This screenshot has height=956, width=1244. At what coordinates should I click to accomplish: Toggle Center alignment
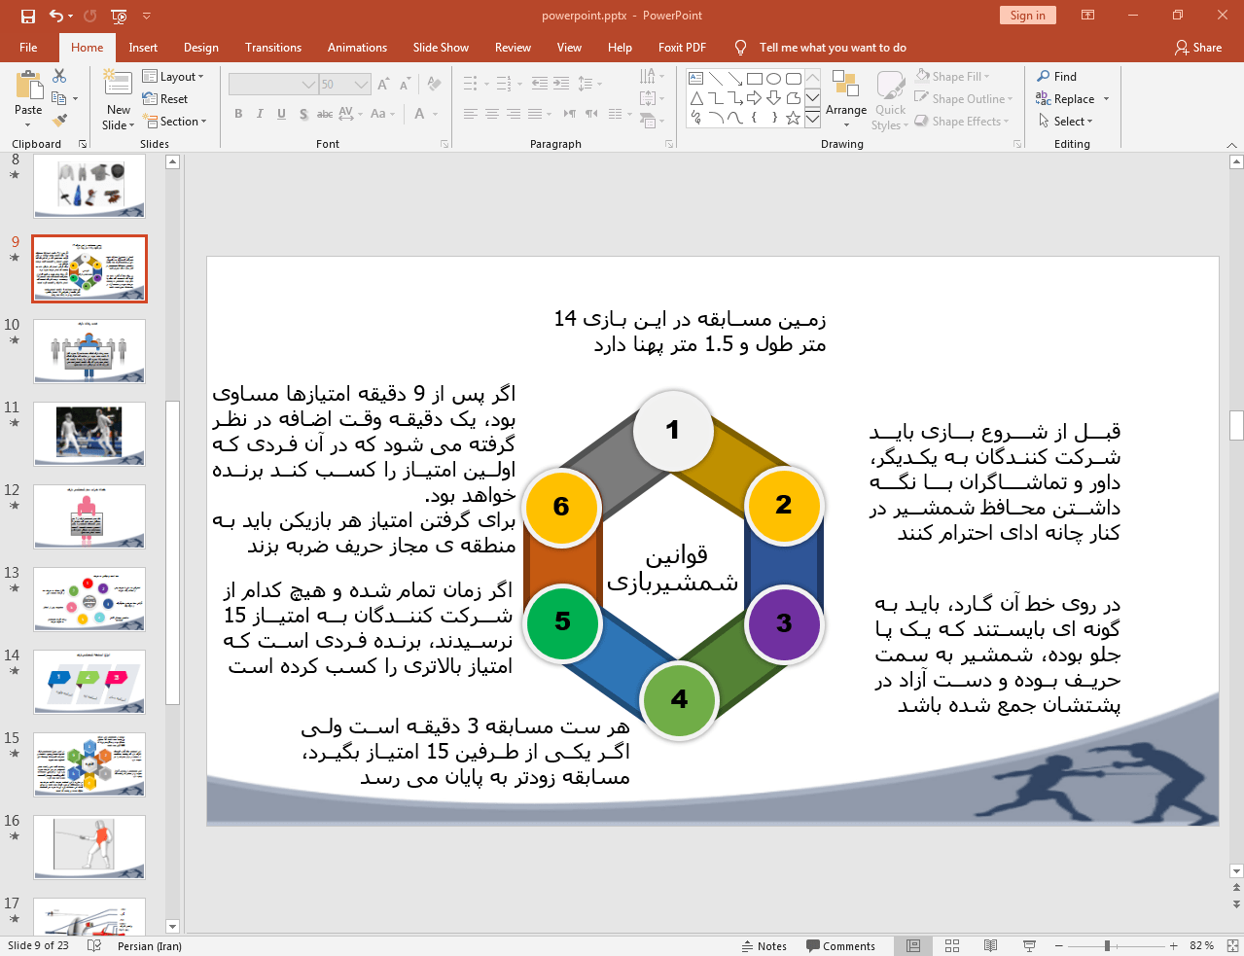491,114
